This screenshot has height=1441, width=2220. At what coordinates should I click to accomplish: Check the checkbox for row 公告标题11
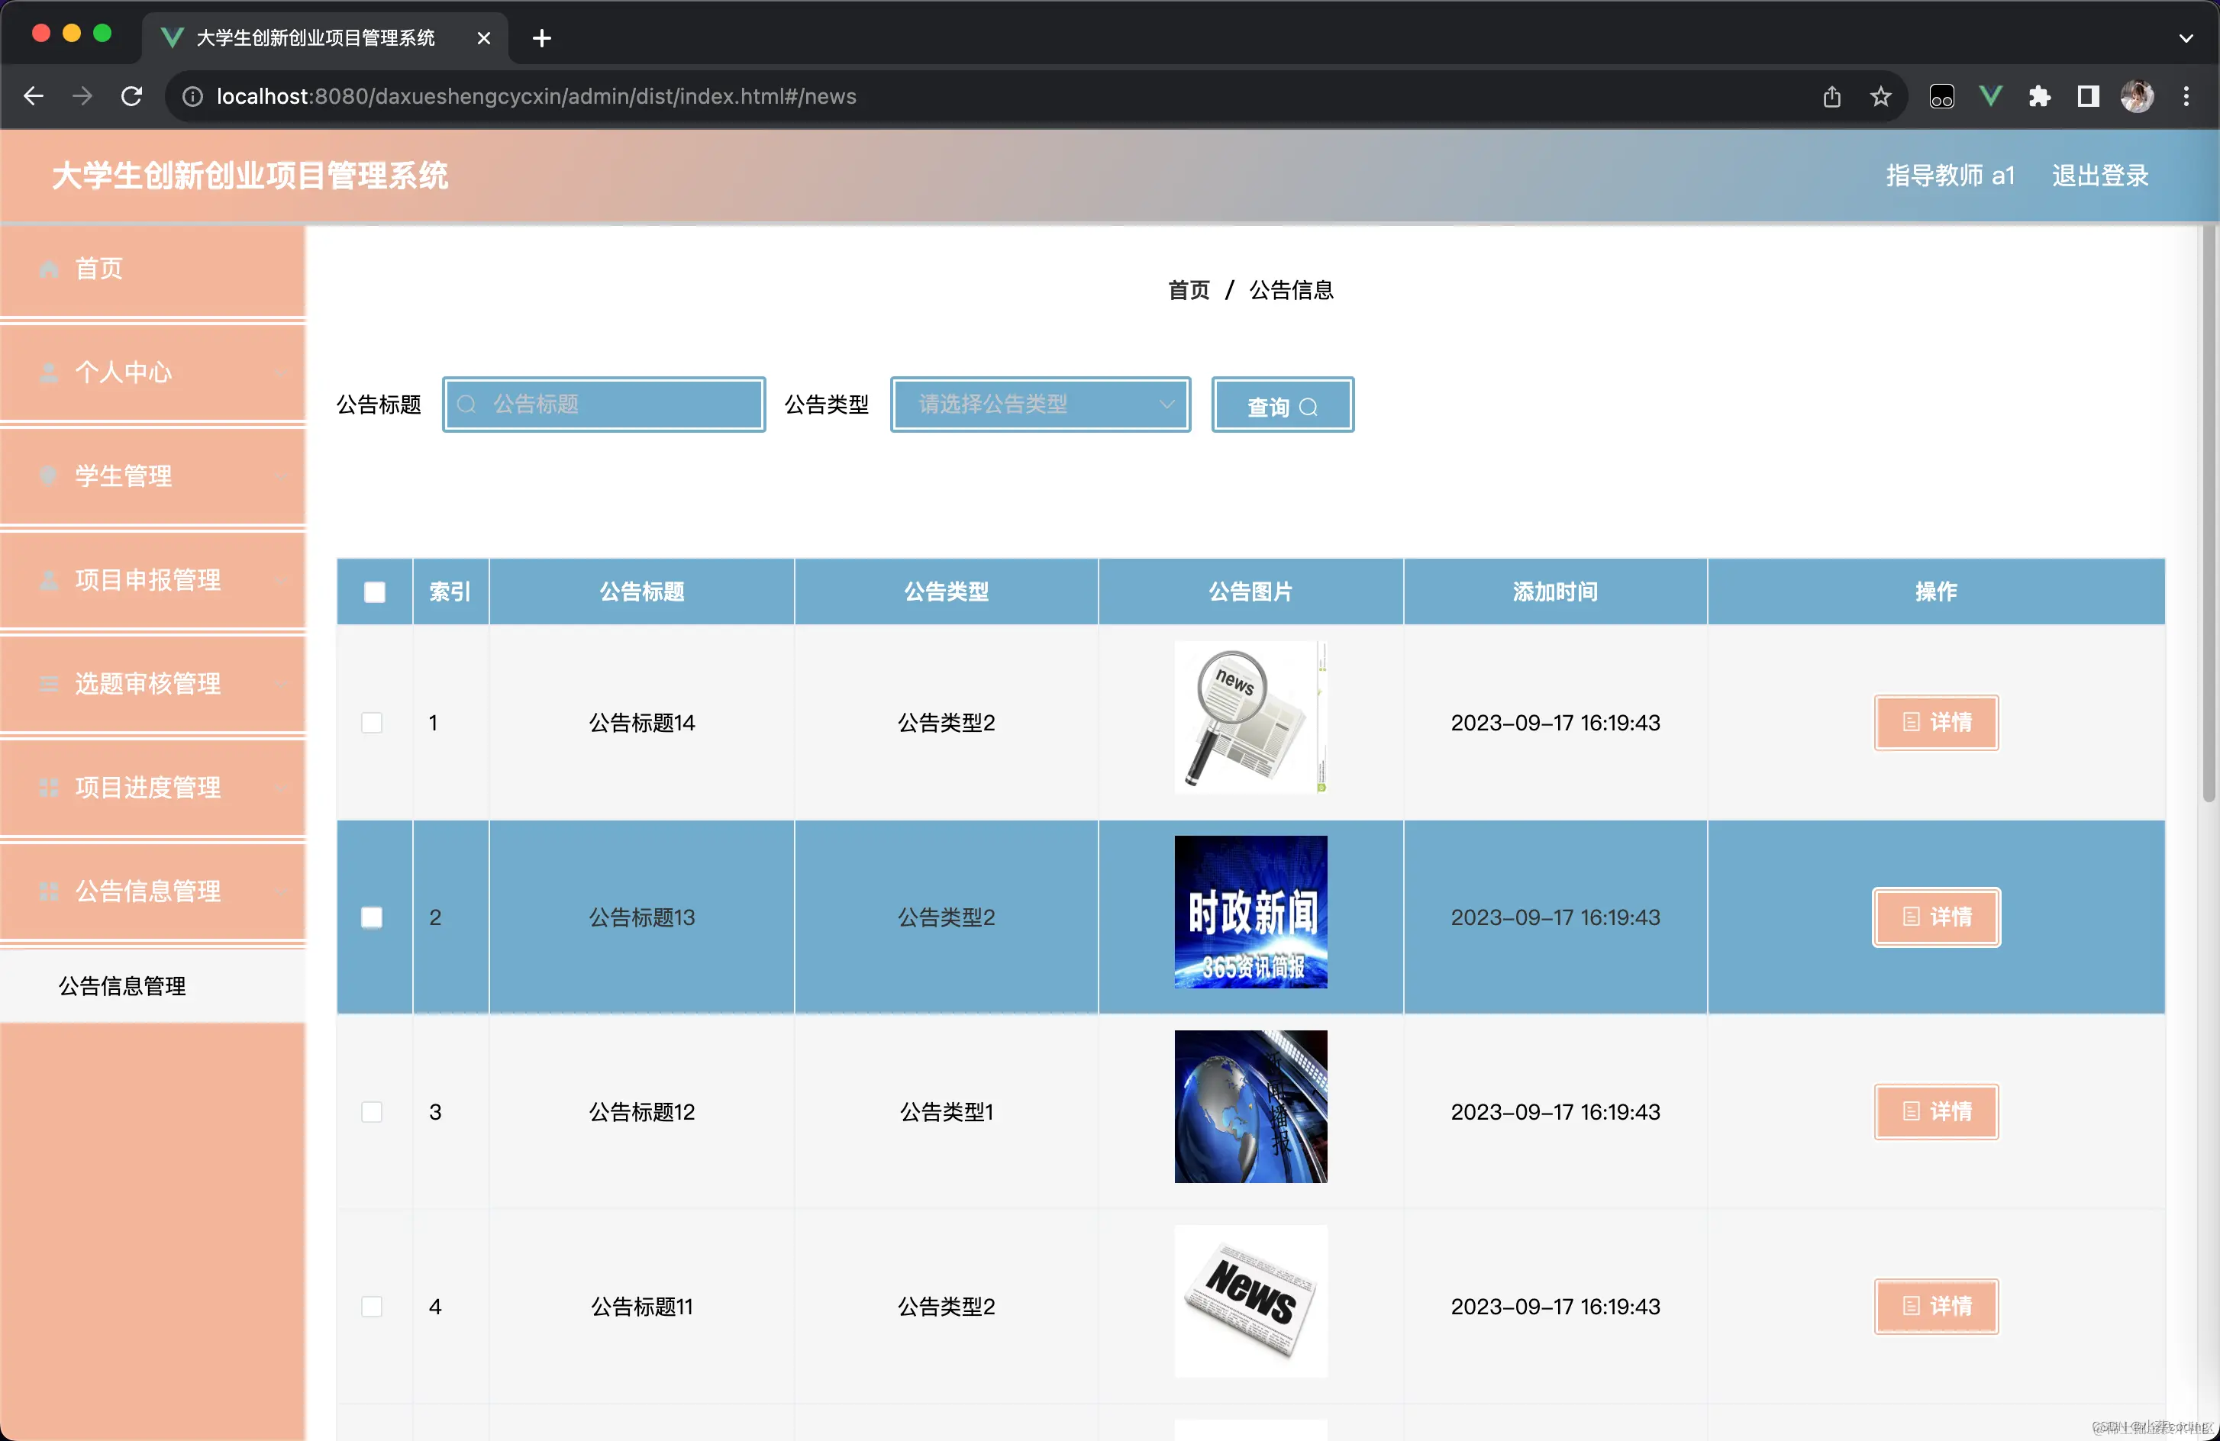(x=373, y=1306)
